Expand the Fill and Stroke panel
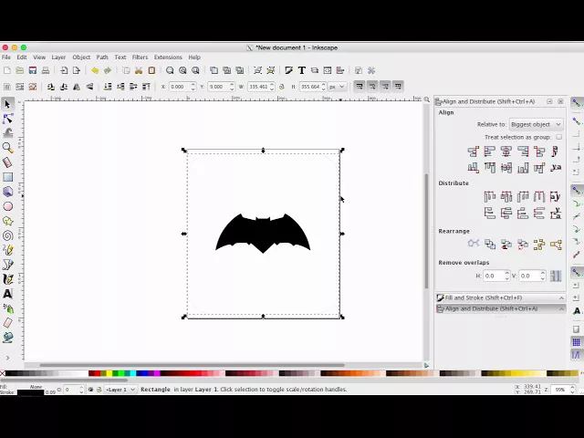This screenshot has height=438, width=584. coord(501,298)
